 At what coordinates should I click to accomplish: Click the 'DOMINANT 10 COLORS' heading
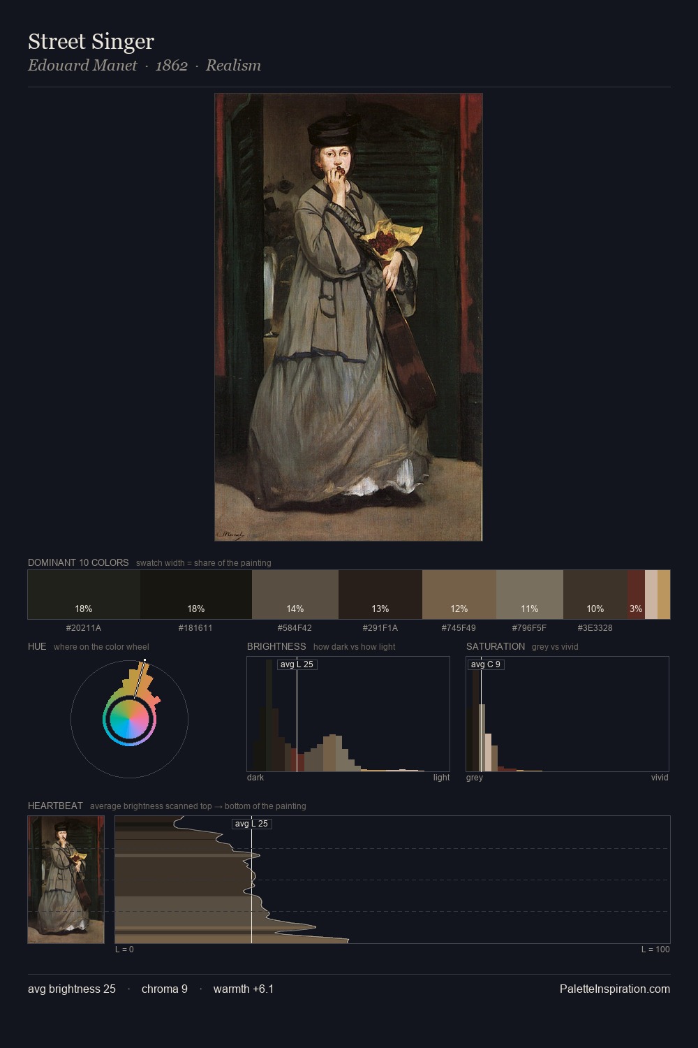pos(78,562)
